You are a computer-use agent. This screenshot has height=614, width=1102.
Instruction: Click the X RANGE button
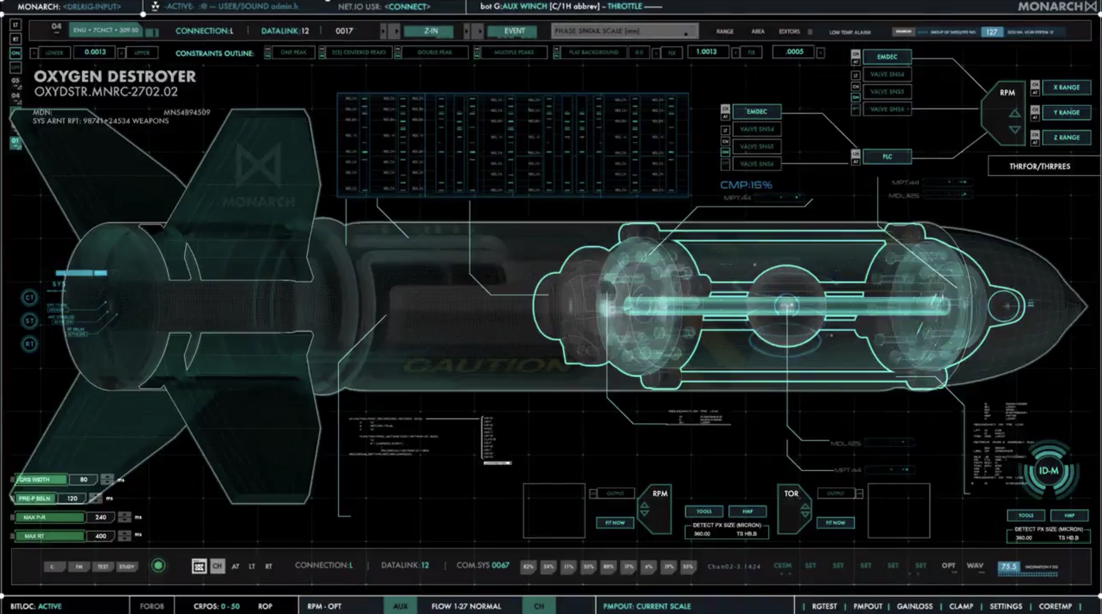point(1066,87)
